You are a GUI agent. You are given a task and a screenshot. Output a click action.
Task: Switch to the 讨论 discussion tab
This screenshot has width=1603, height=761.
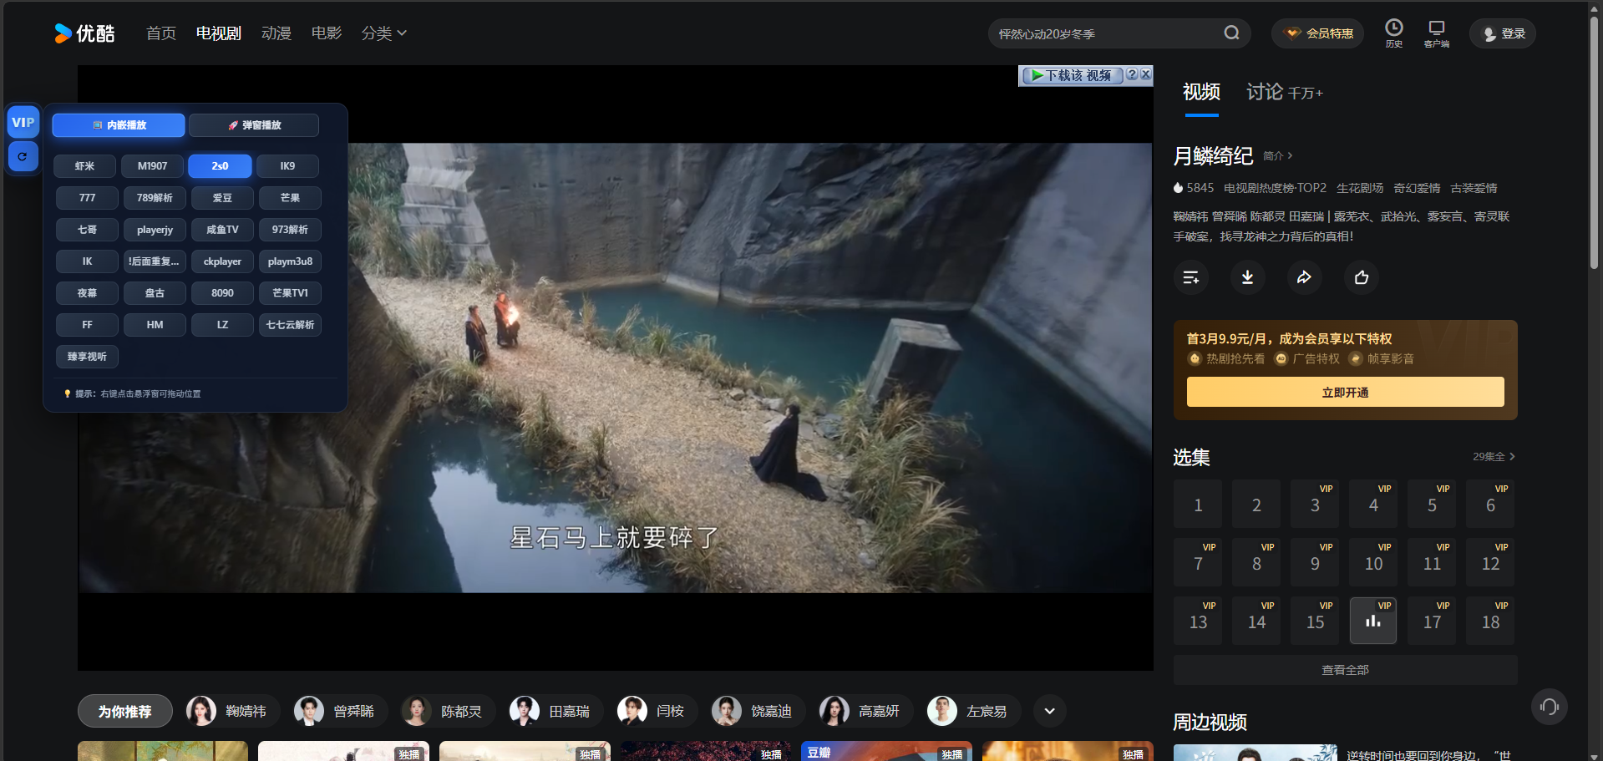1285,92
